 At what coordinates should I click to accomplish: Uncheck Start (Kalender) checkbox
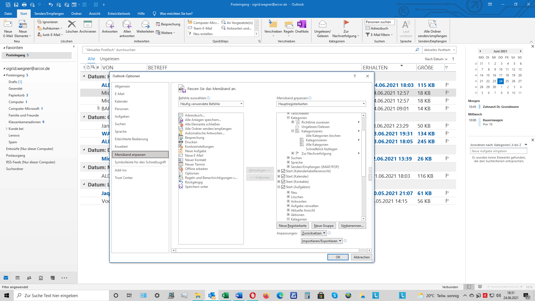click(x=283, y=176)
